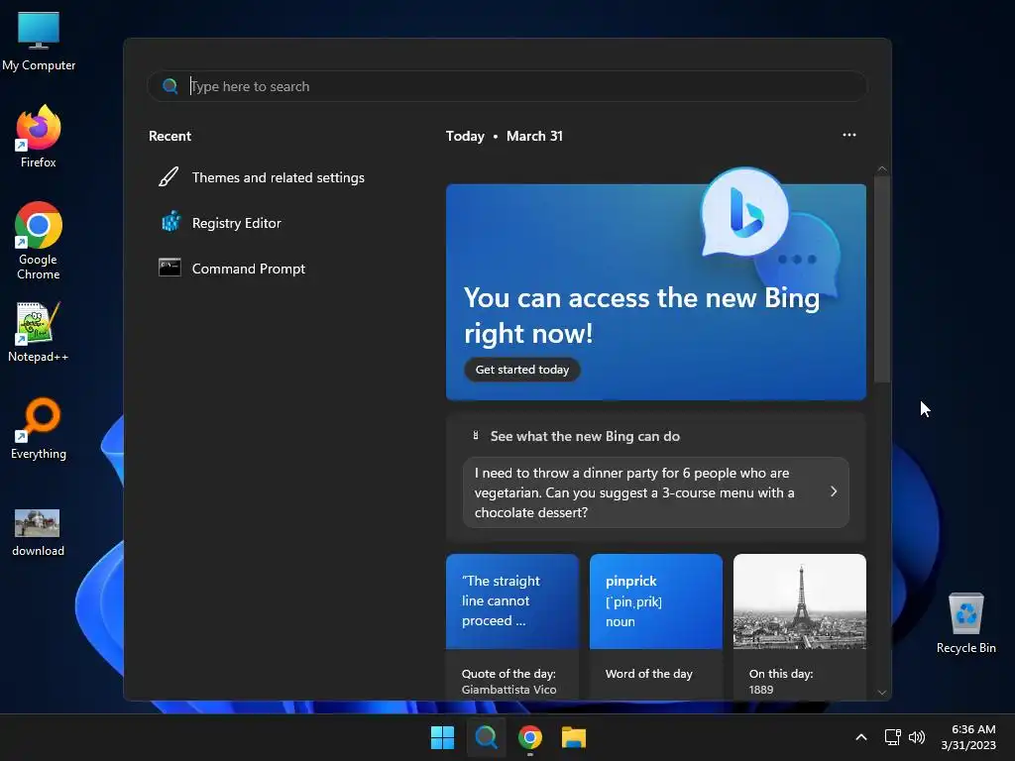Click the volume speaker icon in tray

(917, 737)
